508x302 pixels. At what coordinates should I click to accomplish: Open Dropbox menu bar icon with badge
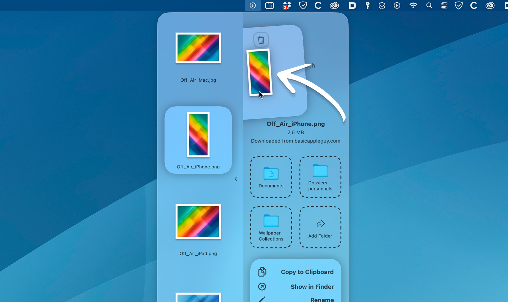[287, 6]
